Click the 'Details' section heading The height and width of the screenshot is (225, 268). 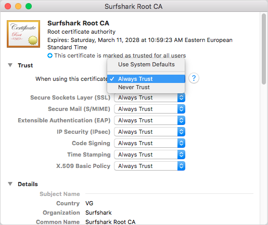point(28,184)
